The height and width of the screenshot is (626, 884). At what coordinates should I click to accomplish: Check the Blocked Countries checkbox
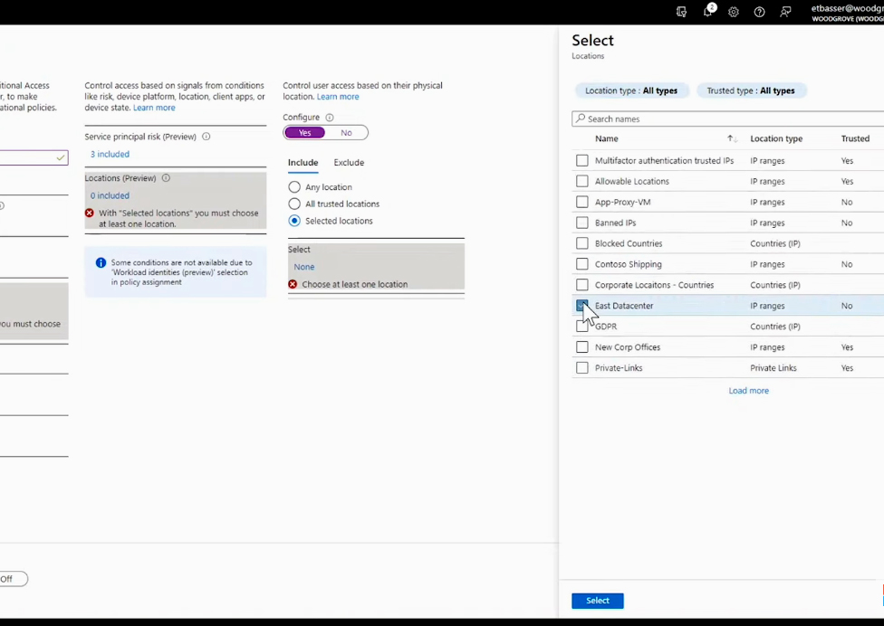click(x=581, y=243)
